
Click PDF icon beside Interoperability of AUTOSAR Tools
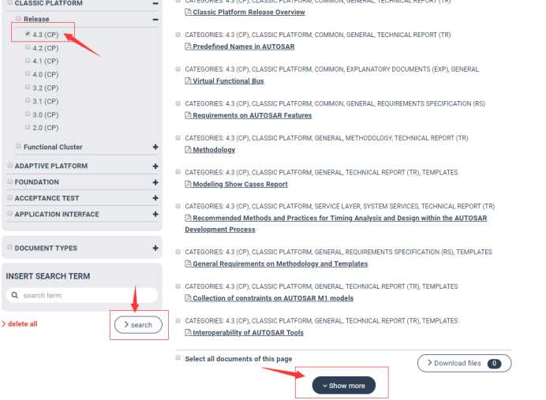click(x=188, y=332)
